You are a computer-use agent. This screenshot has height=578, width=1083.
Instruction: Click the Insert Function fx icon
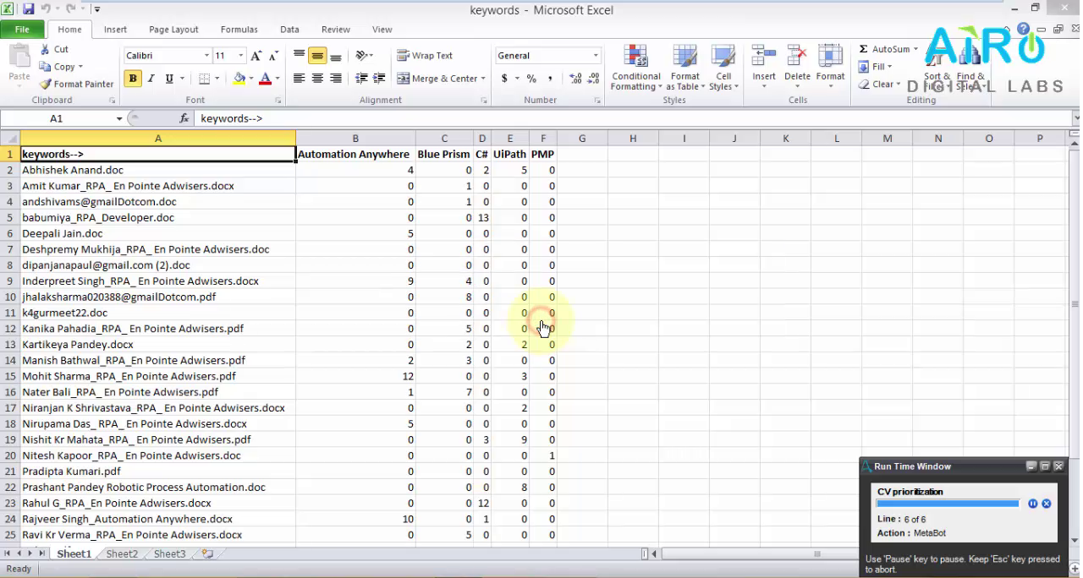pos(184,119)
